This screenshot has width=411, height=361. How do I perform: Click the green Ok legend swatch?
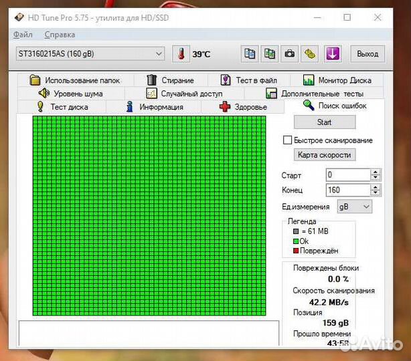pyautogui.click(x=296, y=241)
